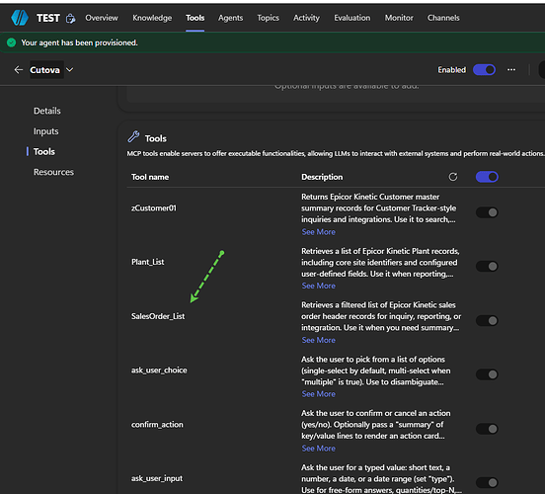Viewport: 545px width, 494px height.
Task: Click See More for Plant_List description
Action: tap(318, 286)
